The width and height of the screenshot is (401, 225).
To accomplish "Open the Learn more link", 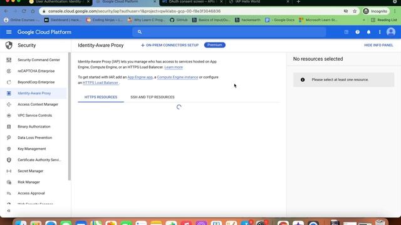I will click(174, 67).
